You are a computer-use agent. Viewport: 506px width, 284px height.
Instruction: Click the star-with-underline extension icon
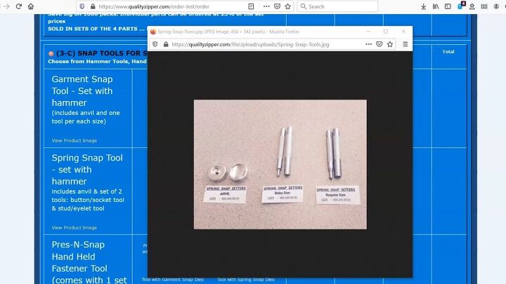click(472, 6)
